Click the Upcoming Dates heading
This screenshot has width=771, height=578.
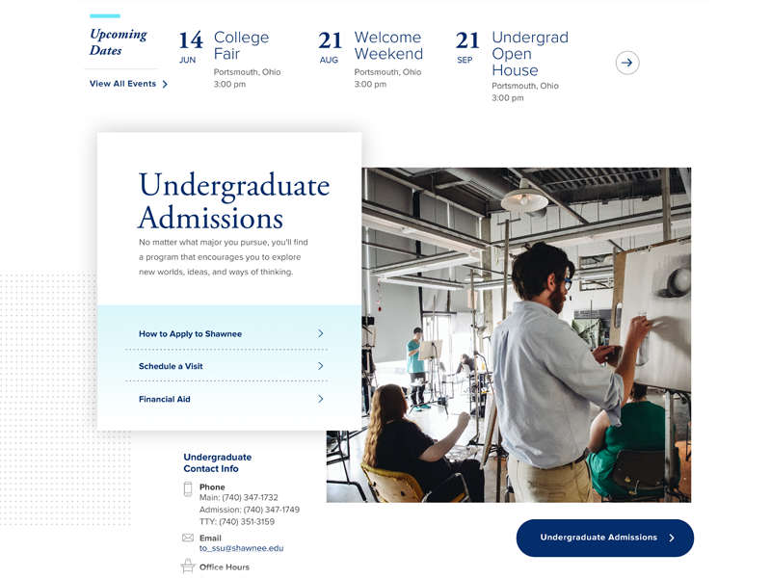118,42
